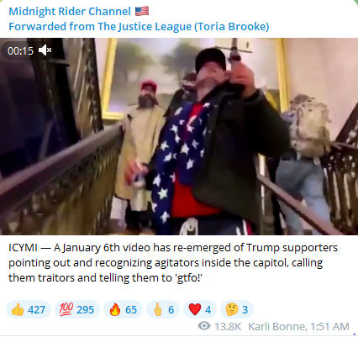The width and height of the screenshot is (358, 337).
Task: Click the 1:51 AM timestamp
Action: (x=329, y=326)
